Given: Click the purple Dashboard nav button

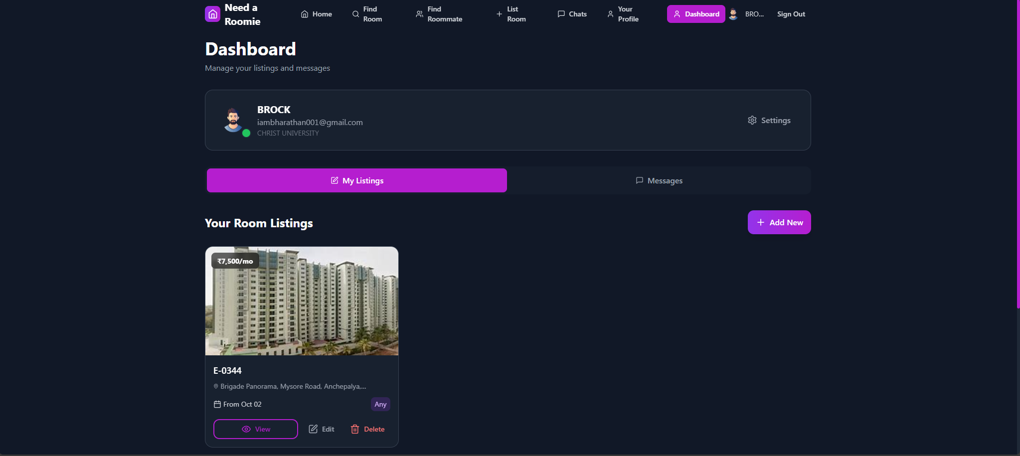Looking at the screenshot, I should [x=696, y=14].
